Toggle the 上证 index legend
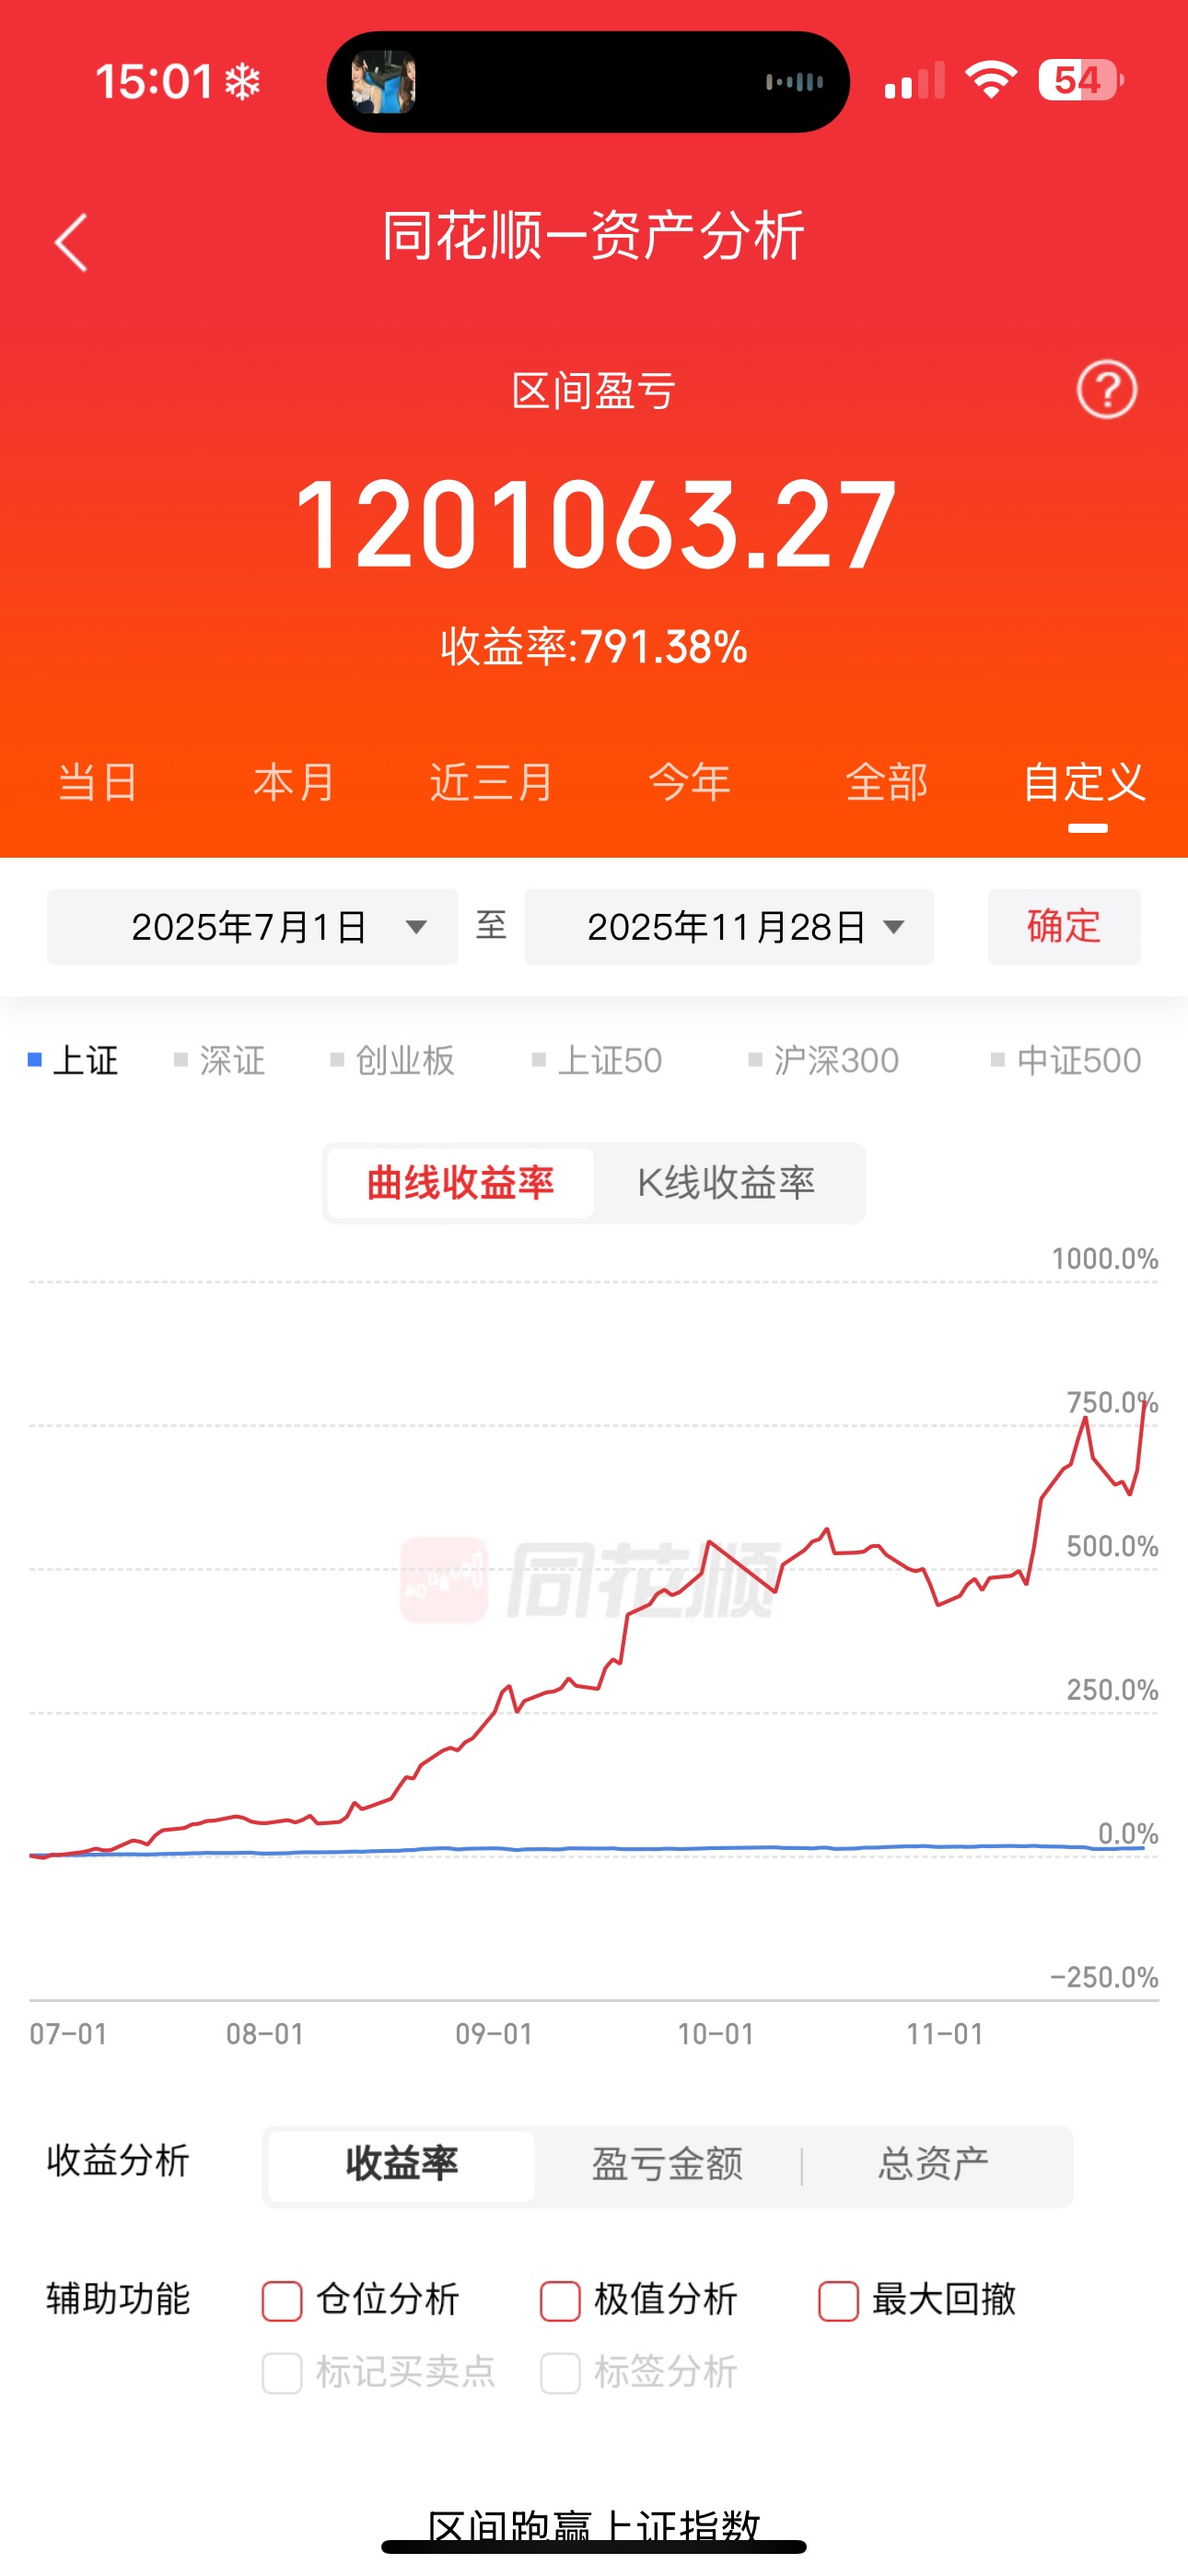Viewport: 1188px width, 2576px height. [73, 1060]
